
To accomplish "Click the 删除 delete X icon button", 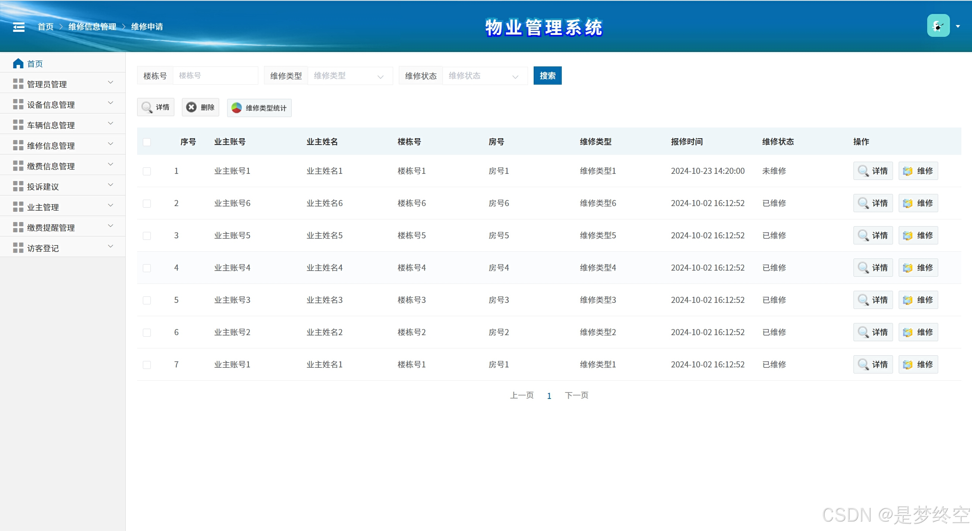I will (x=200, y=107).
